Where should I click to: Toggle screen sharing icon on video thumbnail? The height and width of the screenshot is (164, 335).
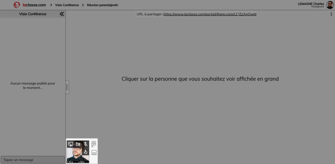point(70,144)
